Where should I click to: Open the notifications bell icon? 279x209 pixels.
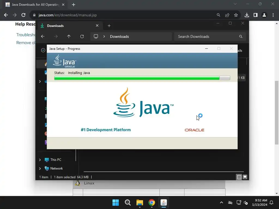tap(272, 202)
